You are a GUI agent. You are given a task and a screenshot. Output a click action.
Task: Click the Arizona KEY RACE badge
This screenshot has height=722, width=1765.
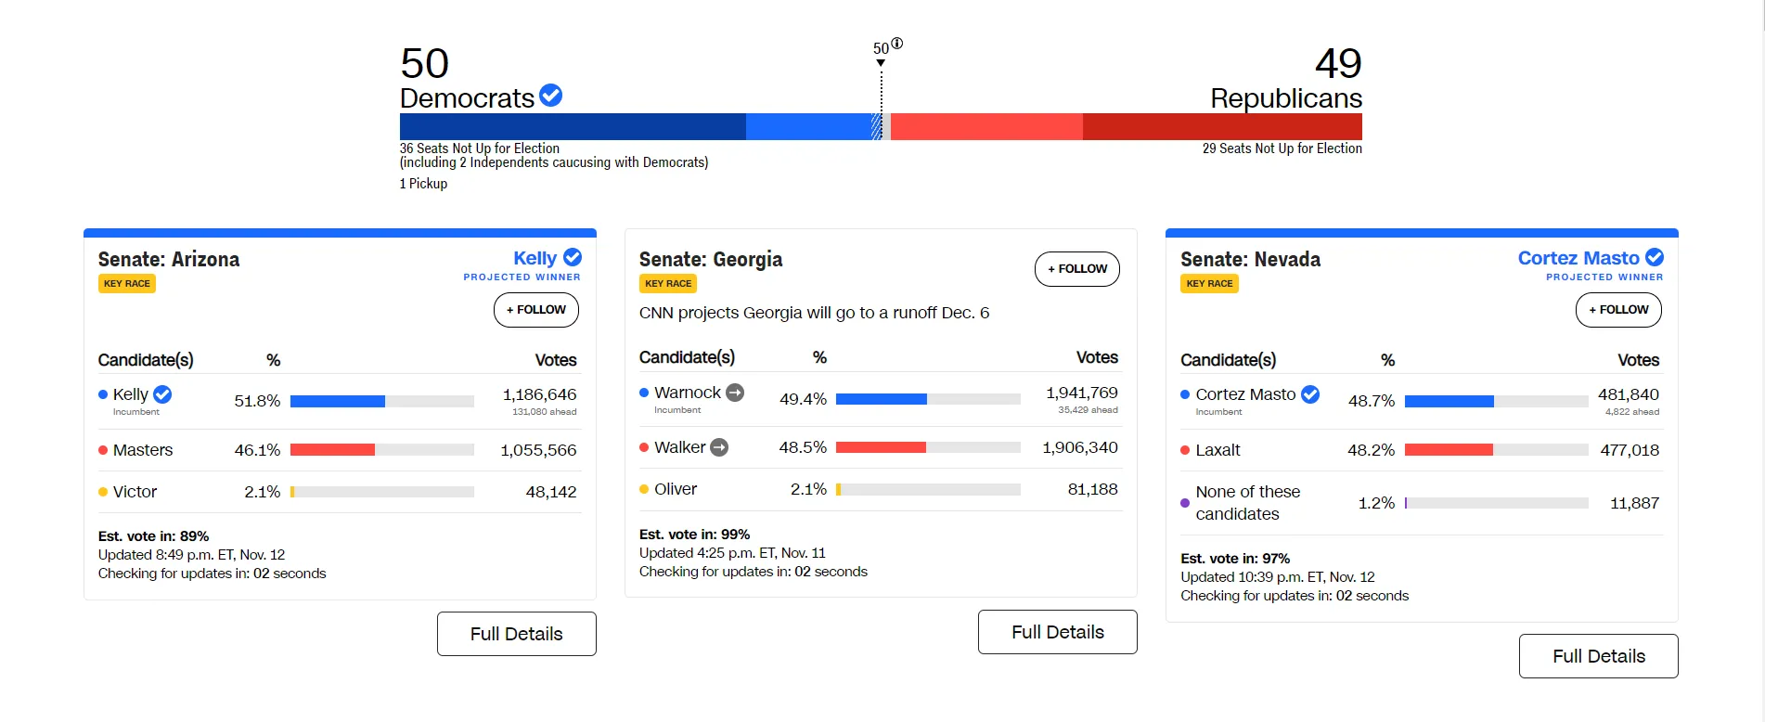click(127, 284)
